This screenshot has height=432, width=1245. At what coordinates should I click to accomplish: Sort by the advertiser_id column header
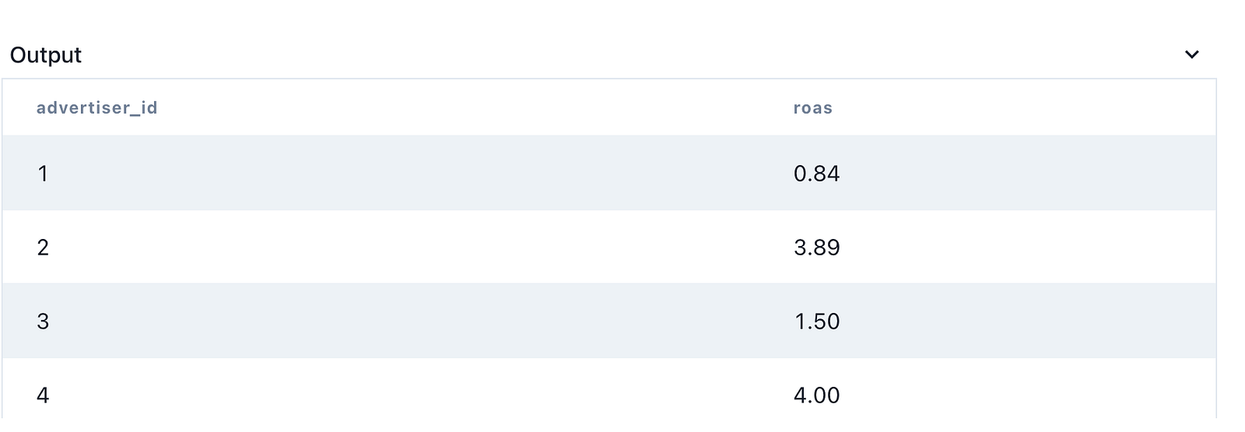pyautogui.click(x=96, y=108)
